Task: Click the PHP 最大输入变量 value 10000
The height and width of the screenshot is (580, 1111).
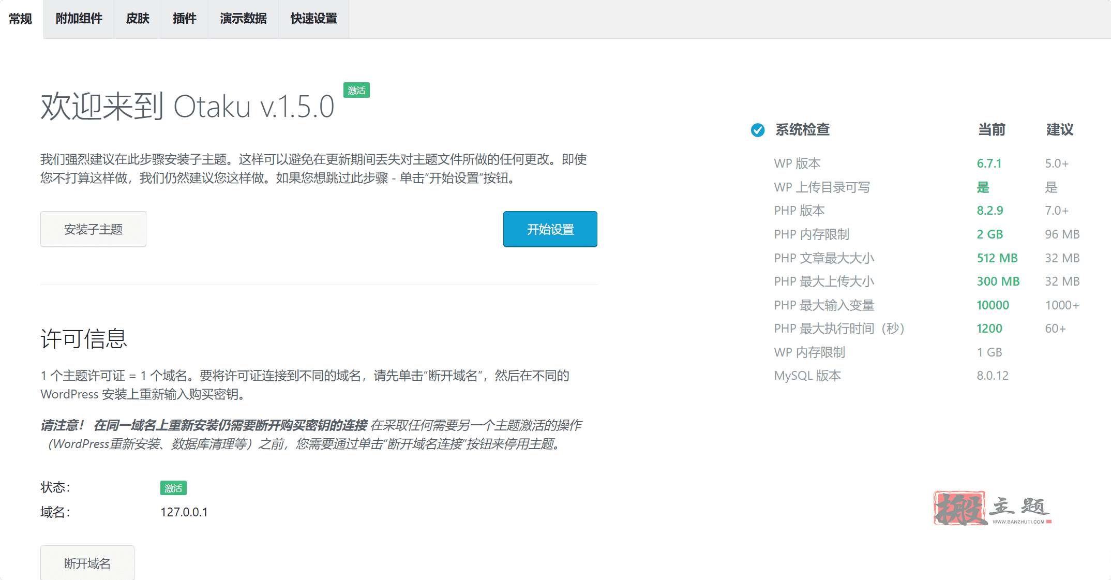Action: coord(993,305)
